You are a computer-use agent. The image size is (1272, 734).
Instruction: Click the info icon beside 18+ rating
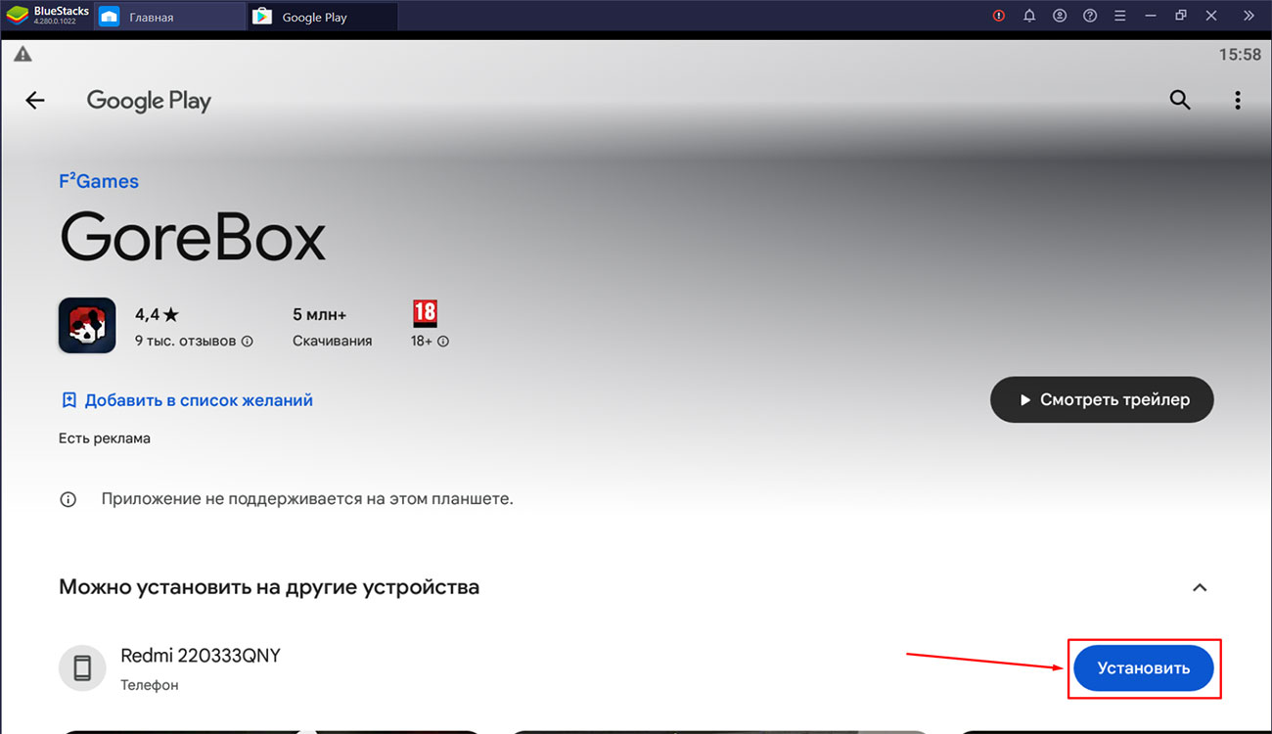tap(443, 342)
